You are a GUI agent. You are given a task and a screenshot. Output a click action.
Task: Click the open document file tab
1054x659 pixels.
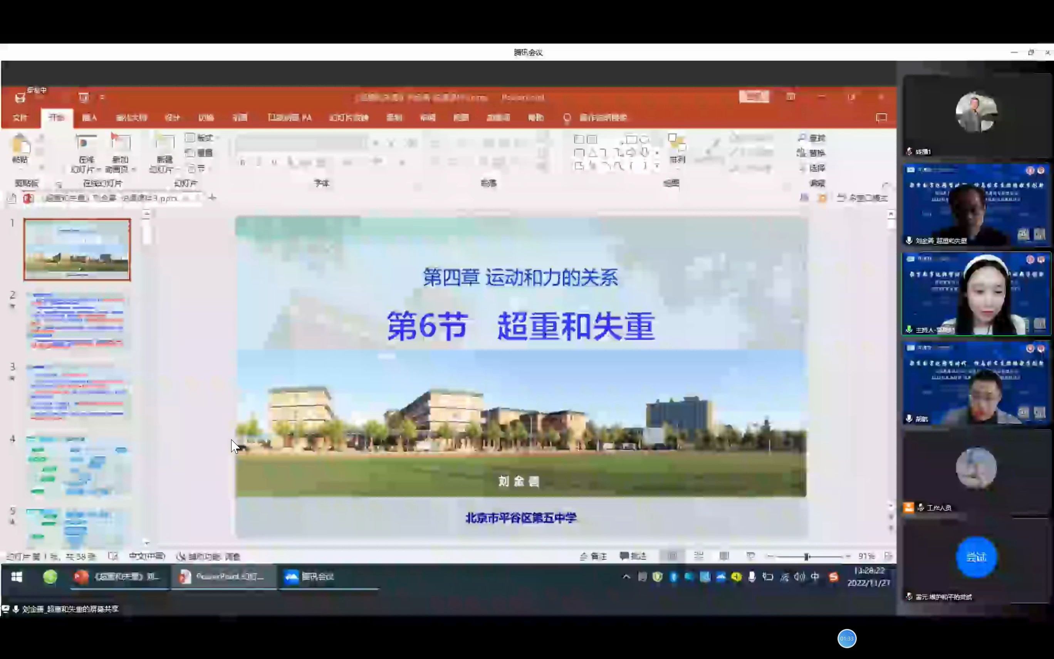point(111,198)
